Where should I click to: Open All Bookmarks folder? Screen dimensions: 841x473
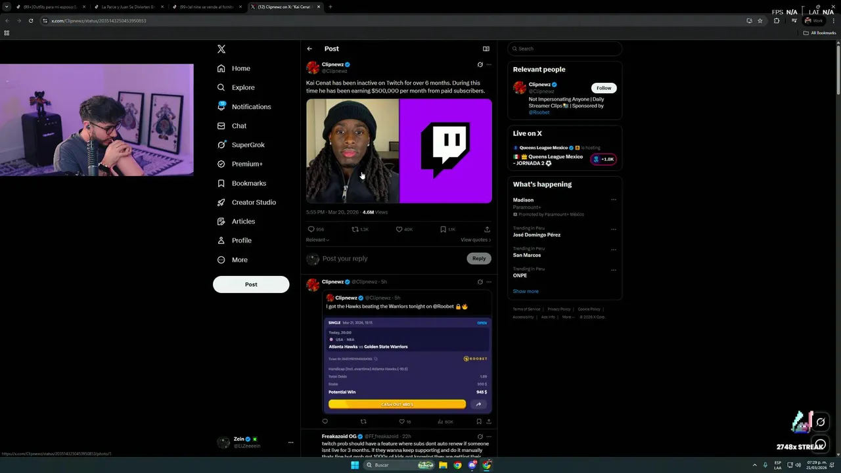tap(820, 33)
